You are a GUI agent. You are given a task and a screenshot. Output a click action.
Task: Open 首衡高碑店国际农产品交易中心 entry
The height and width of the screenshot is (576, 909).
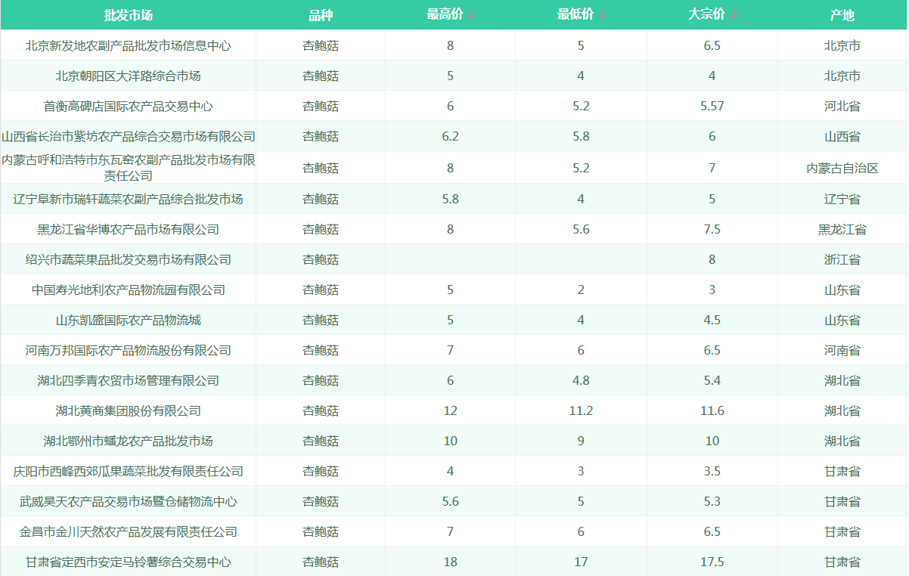pos(128,106)
